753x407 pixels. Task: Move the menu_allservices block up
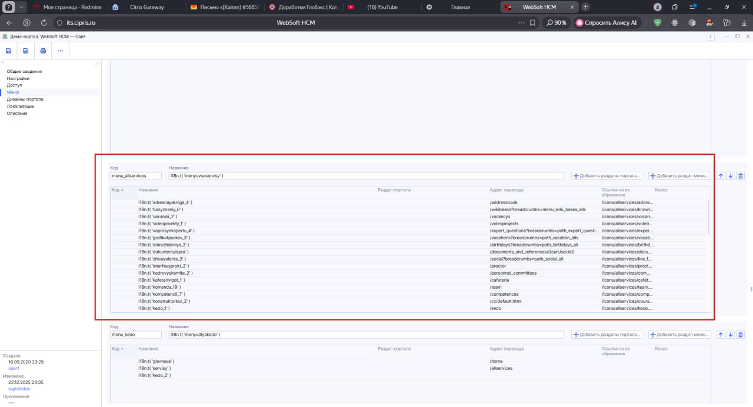[x=721, y=176]
